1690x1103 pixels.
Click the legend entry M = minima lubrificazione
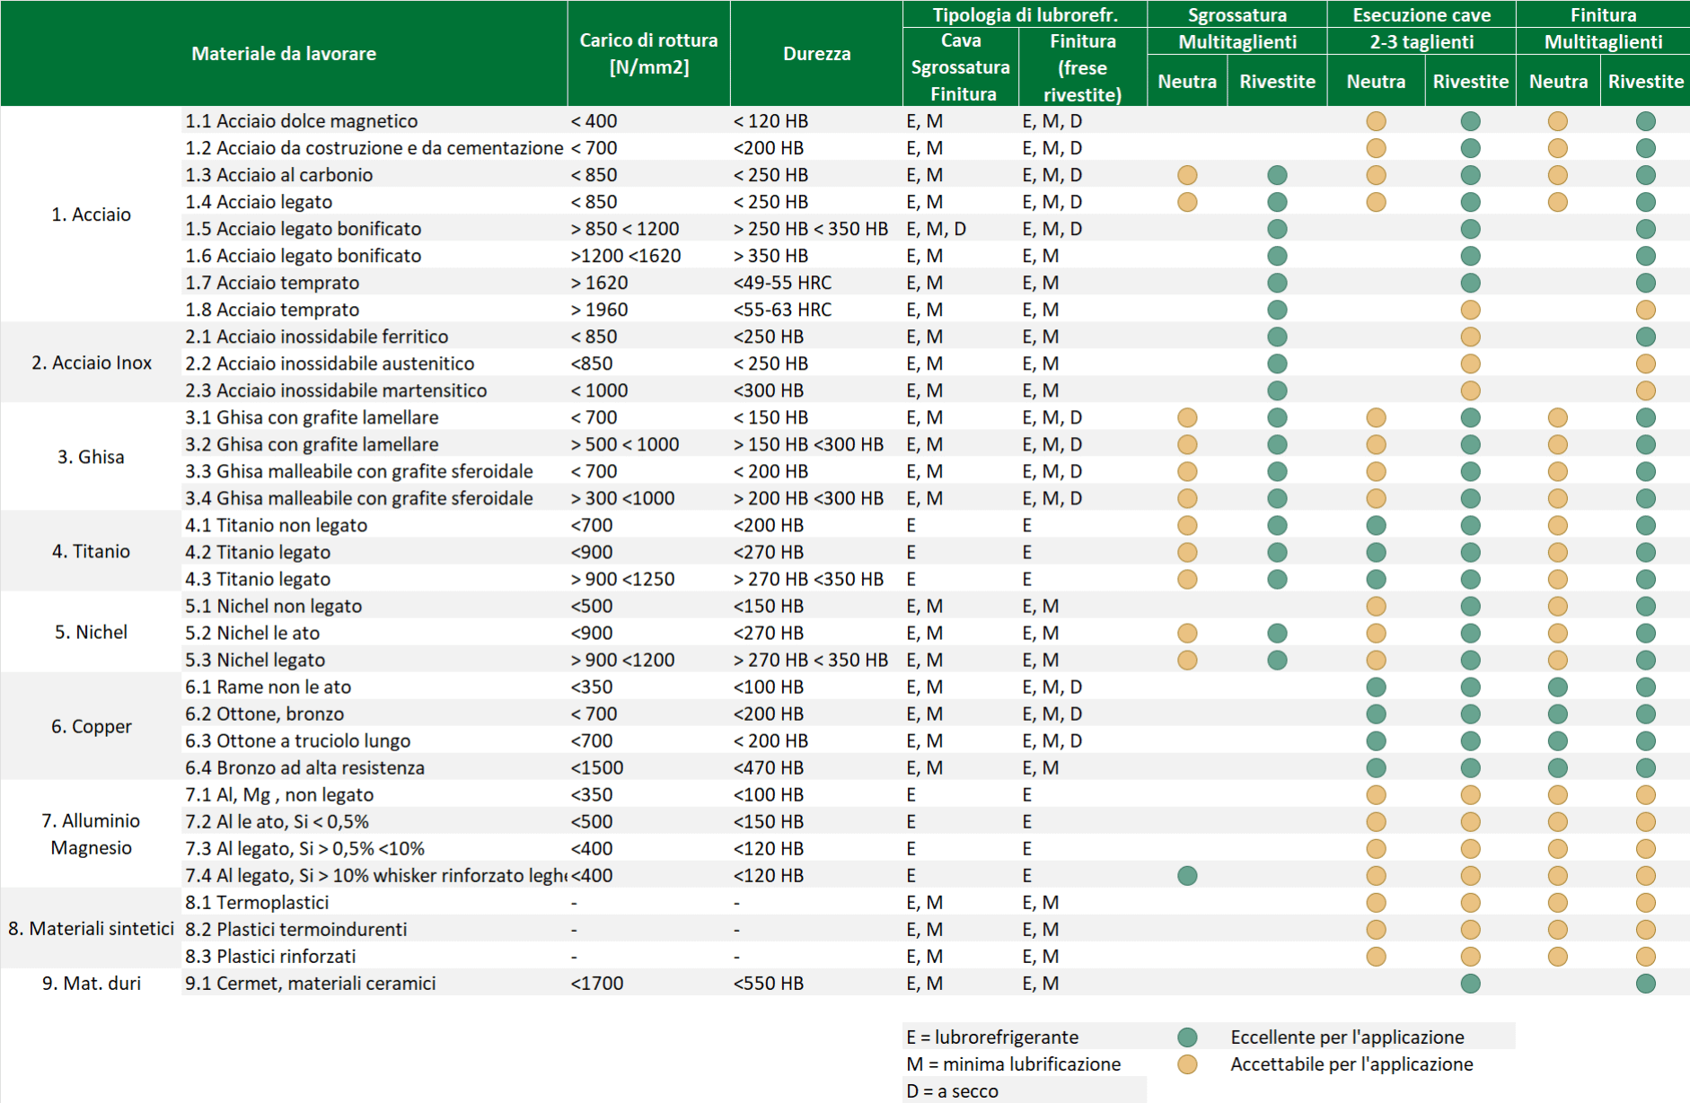[1014, 1064]
